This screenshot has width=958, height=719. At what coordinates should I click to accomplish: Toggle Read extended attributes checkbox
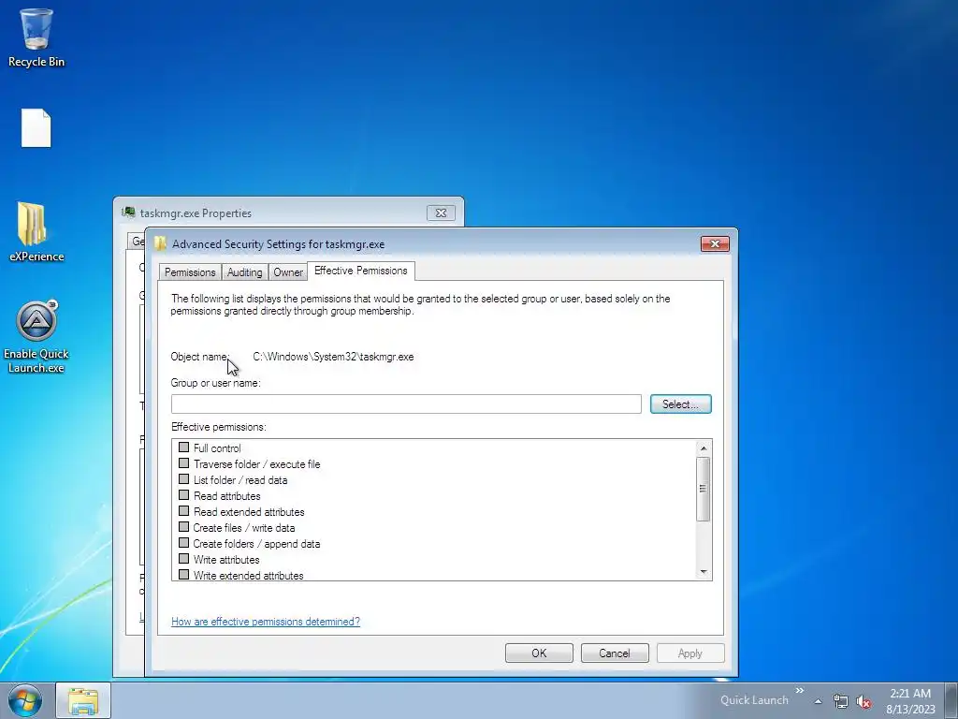(184, 511)
